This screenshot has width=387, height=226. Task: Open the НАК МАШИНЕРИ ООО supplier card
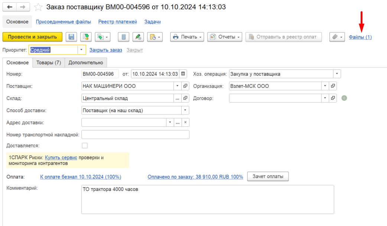point(185,86)
